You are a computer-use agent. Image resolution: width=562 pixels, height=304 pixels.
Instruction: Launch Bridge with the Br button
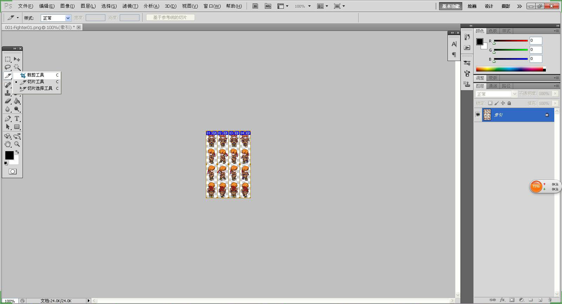[255, 6]
